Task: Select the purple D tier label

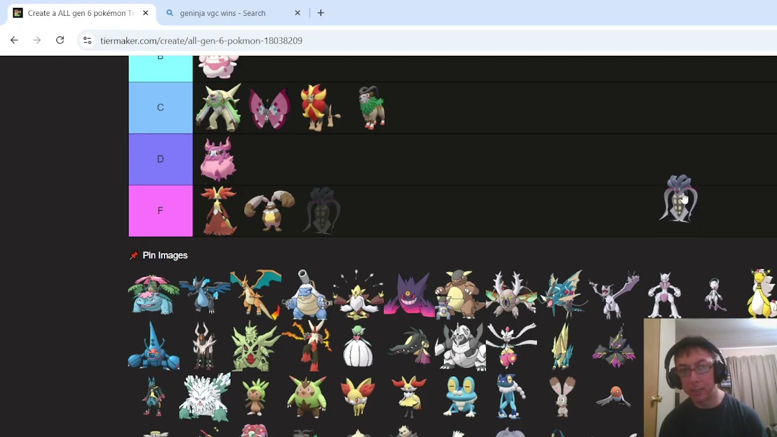Action: pos(160,159)
